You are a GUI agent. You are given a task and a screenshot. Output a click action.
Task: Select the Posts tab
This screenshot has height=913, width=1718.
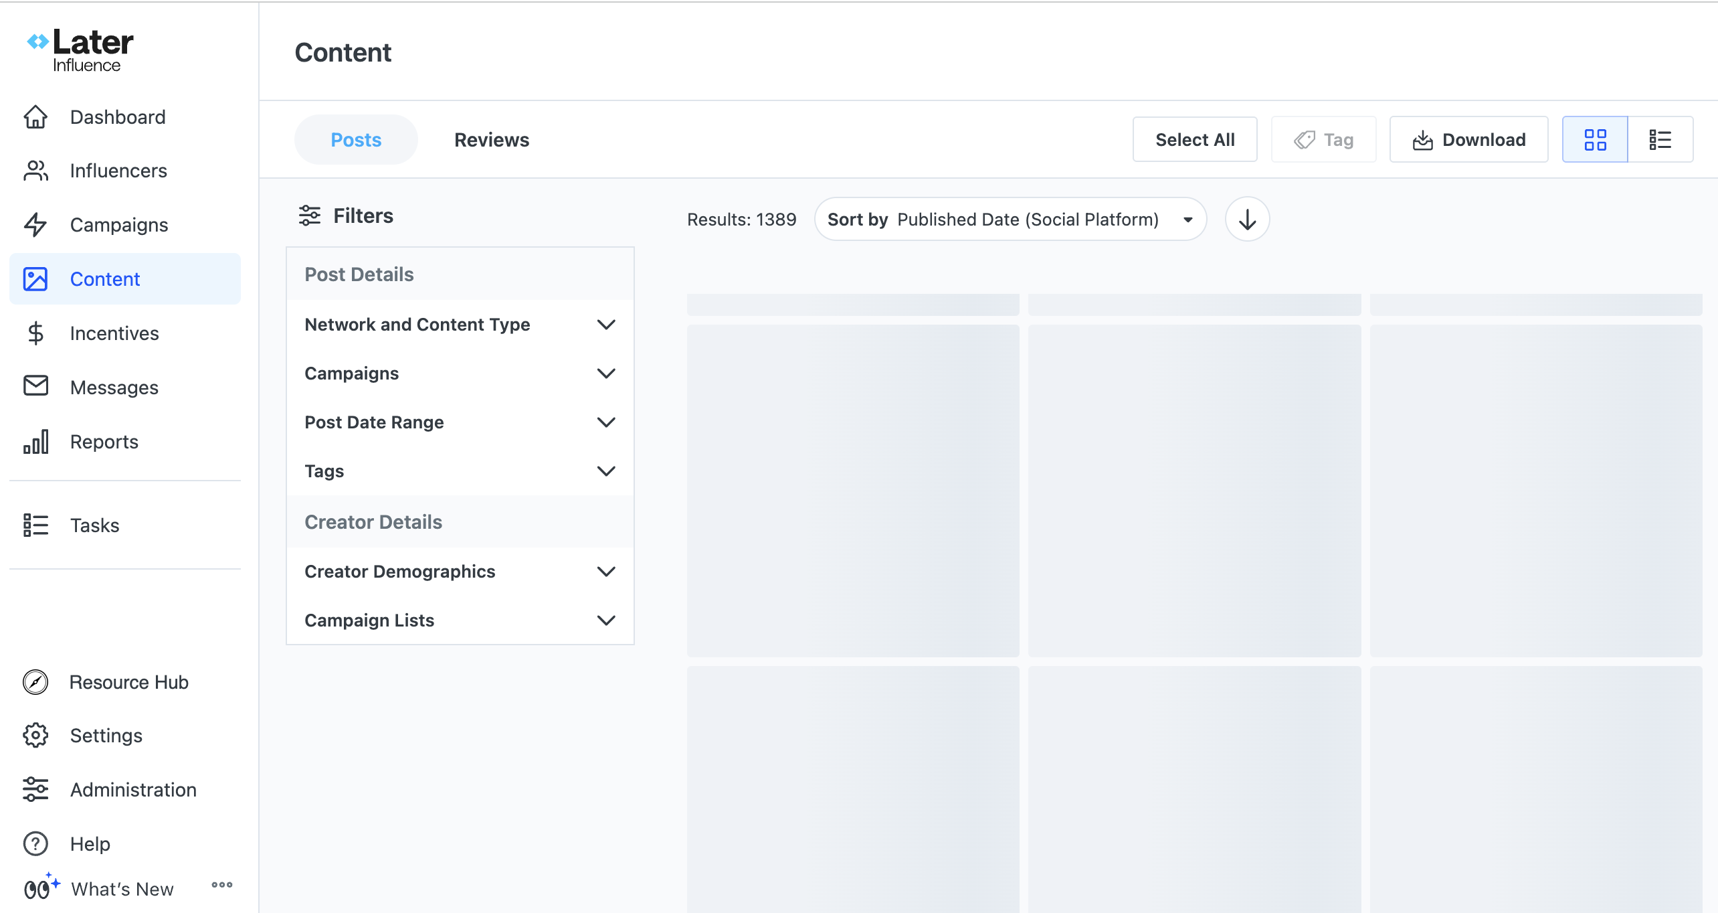tap(356, 140)
